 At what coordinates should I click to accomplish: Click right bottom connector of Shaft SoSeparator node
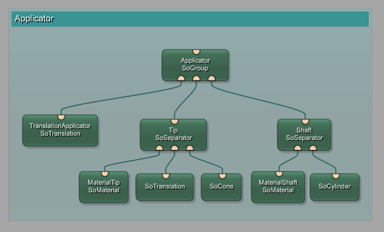pyautogui.click(x=313, y=148)
